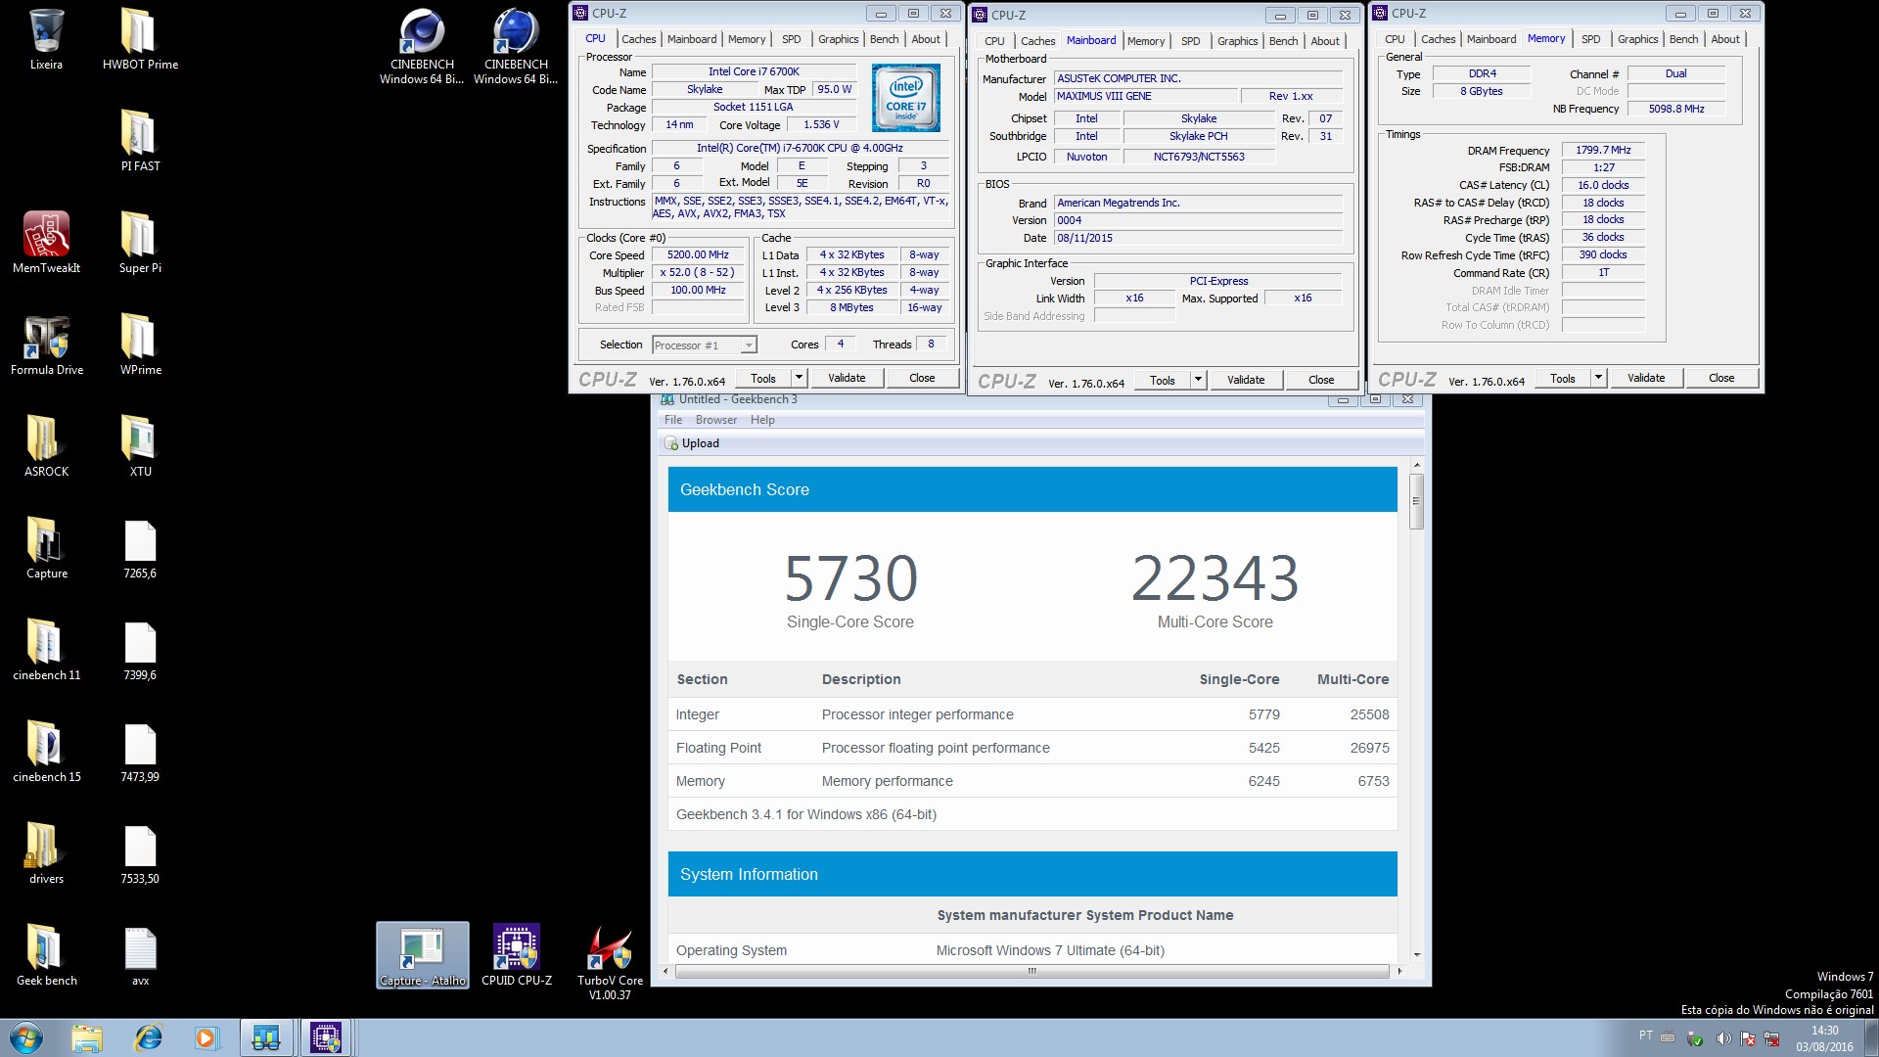
Task: Click Validate in Mainboard CPU-Z window
Action: pos(1246,380)
